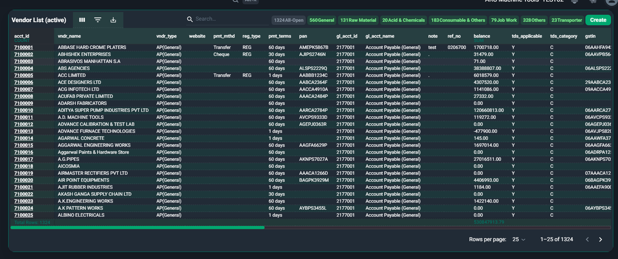
Task: Click the search magnifier icon
Action: [x=190, y=19]
